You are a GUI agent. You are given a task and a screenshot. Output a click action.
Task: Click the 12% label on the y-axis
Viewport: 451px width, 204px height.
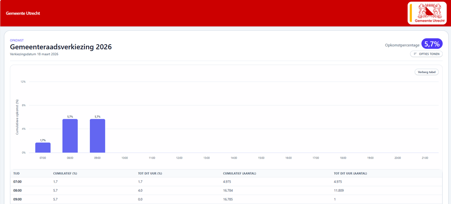pos(23,82)
